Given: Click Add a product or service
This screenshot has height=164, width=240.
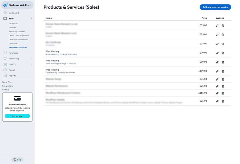Looking at the screenshot, I should [215, 7].
